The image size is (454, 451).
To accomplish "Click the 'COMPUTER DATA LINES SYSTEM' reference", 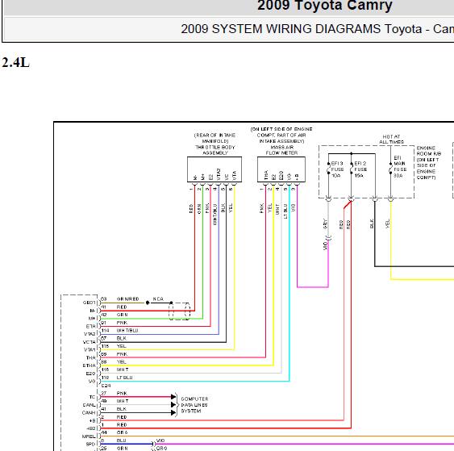I will coord(194,405).
